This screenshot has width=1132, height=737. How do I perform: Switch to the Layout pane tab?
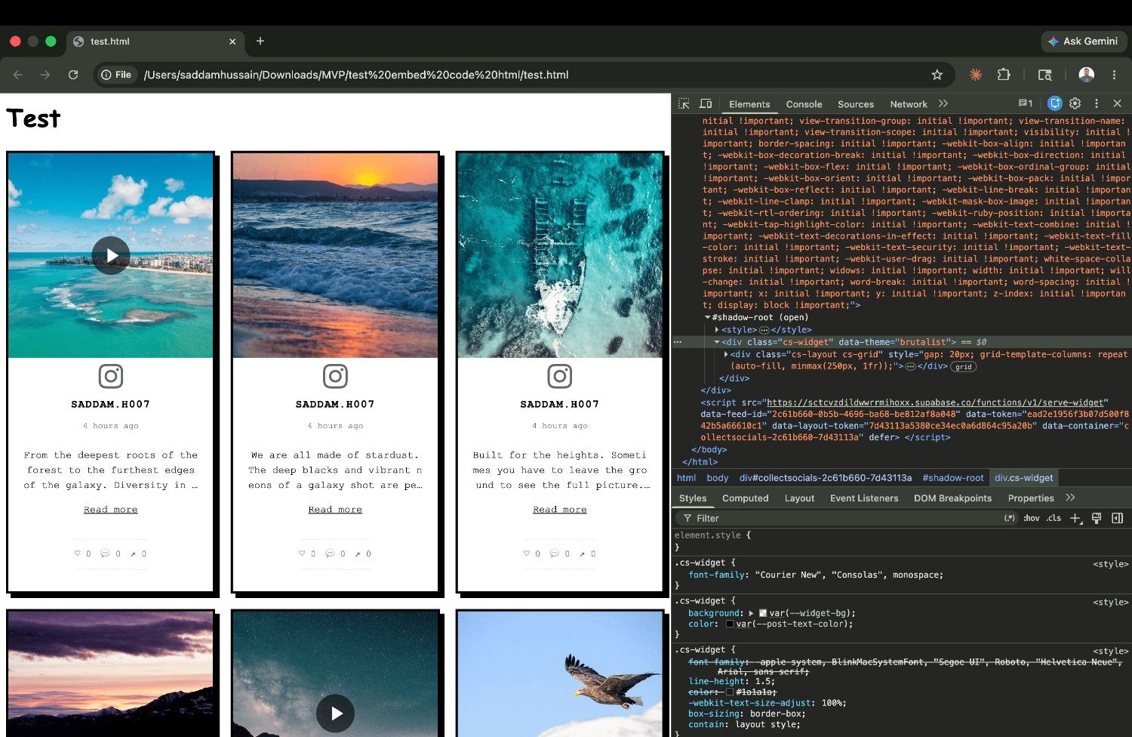(x=799, y=498)
